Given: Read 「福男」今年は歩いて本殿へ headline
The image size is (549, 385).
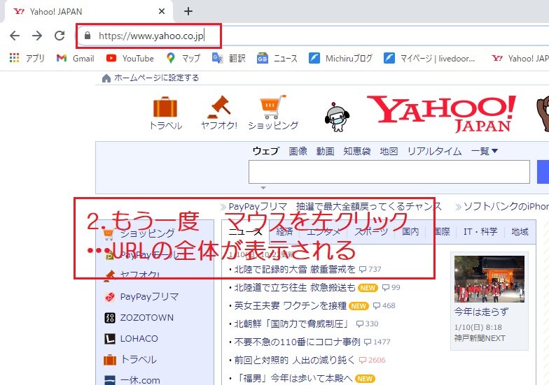Looking at the screenshot, I should coord(293,379).
